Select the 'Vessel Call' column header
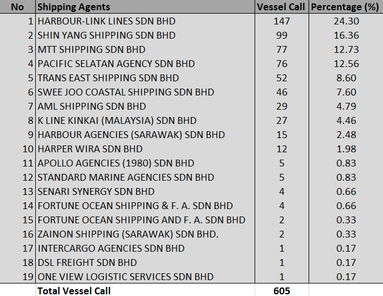 pos(281,7)
